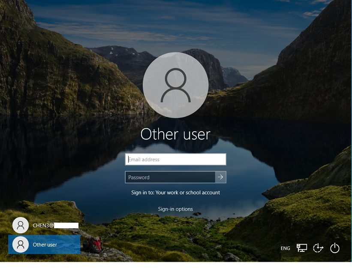The height and width of the screenshot is (275, 352).
Task: Submit password with the arrow button
Action: point(221,177)
